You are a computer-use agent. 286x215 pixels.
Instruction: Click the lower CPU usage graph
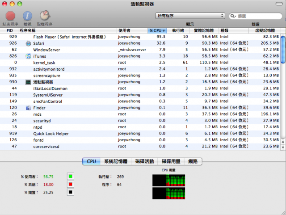(x=169, y=193)
